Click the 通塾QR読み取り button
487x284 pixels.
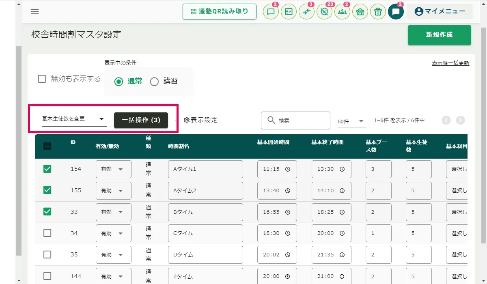(220, 12)
